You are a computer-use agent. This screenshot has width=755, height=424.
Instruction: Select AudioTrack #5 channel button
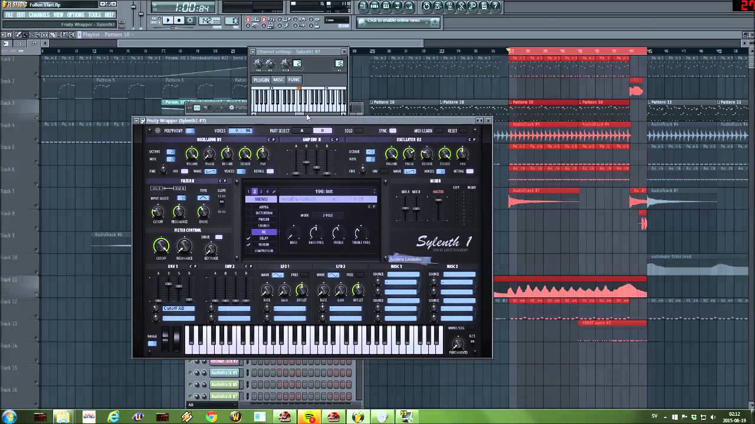[x=224, y=373]
